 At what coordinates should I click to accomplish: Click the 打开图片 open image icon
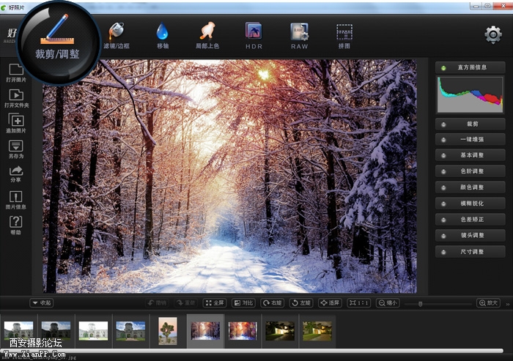click(x=16, y=74)
